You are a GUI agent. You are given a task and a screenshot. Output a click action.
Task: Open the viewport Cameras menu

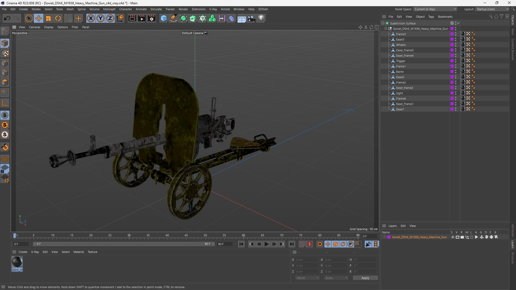coord(34,27)
